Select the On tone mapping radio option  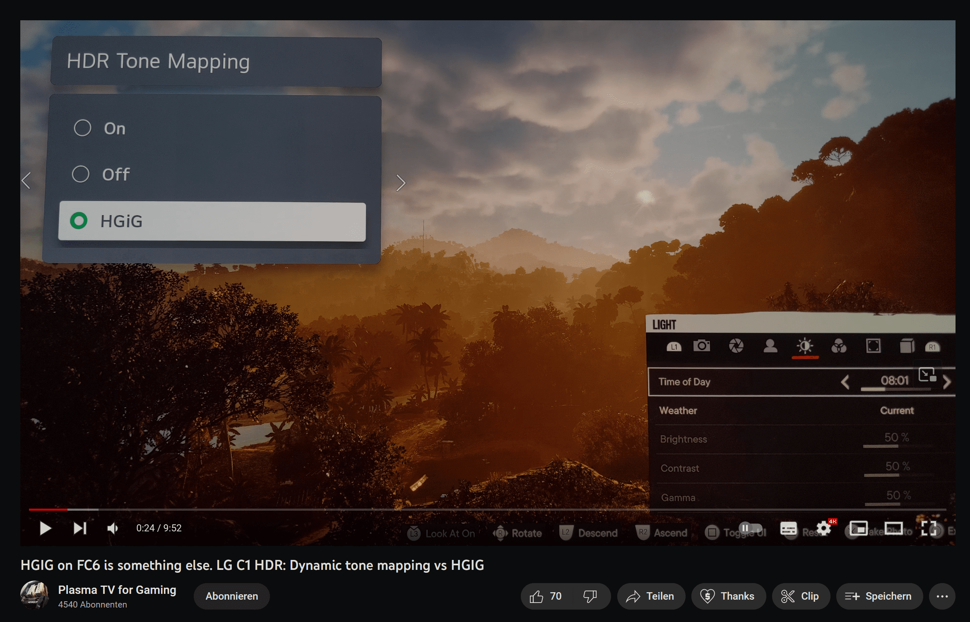point(82,128)
